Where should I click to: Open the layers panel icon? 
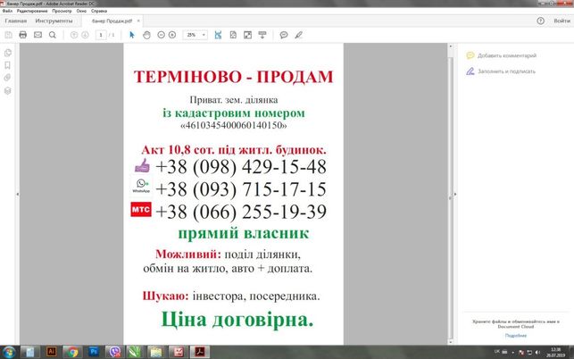click(x=7, y=90)
